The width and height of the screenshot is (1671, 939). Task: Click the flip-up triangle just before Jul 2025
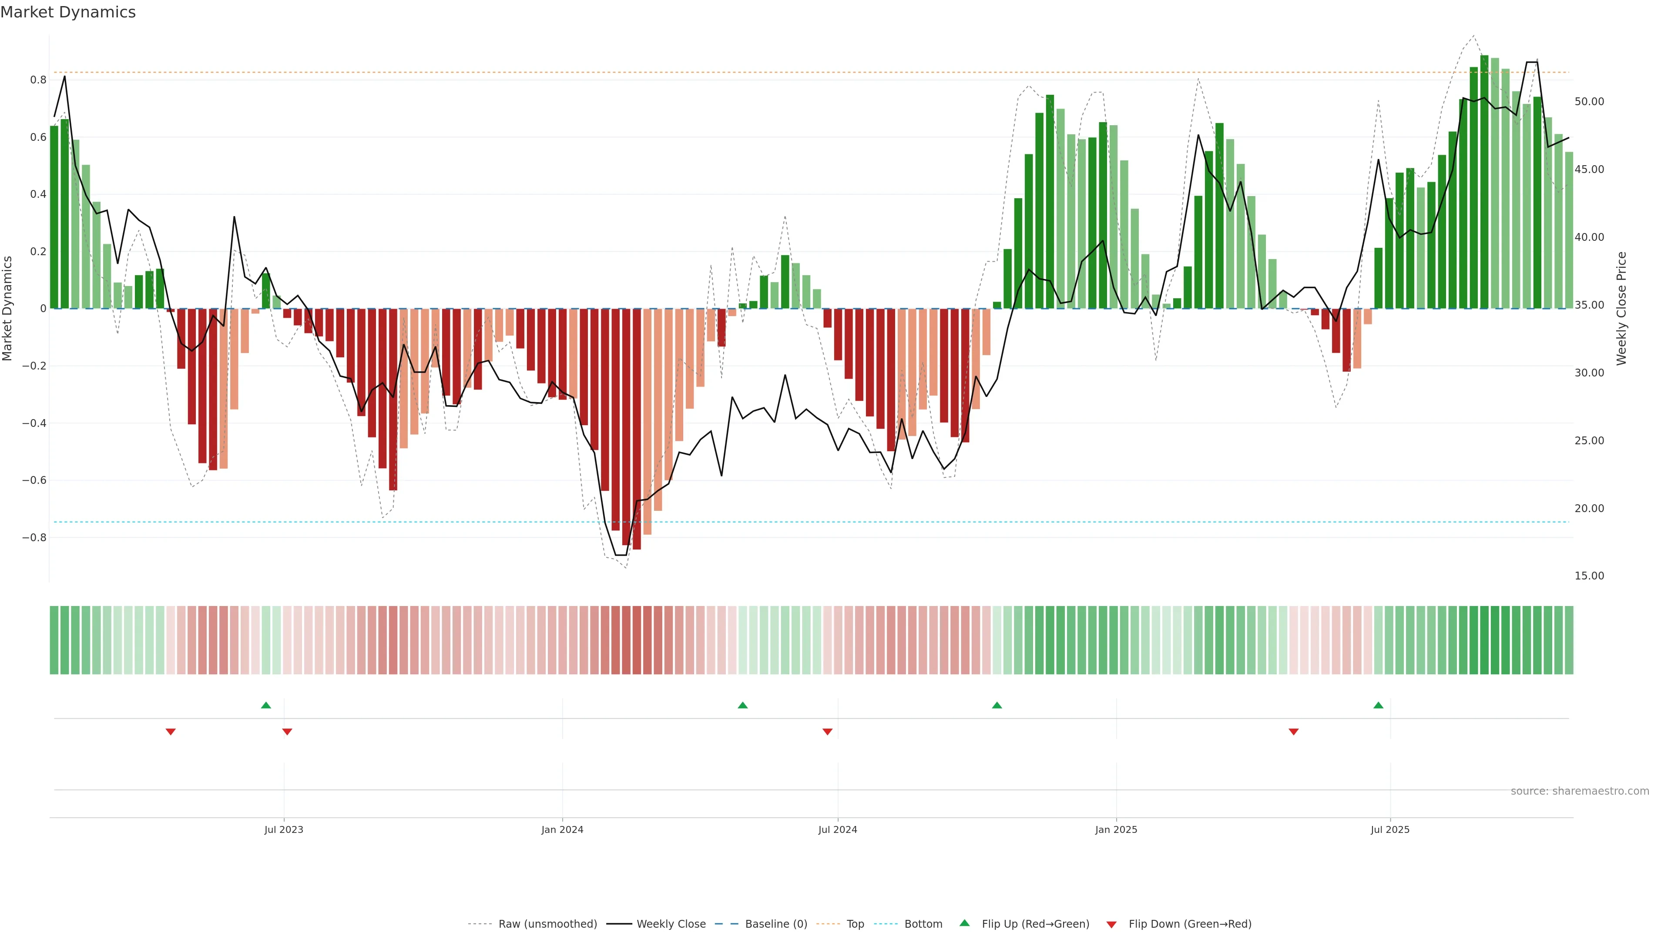[x=1379, y=705]
